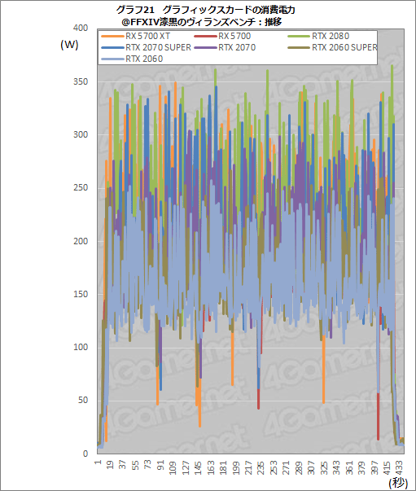416x491 pixels.
Task: Click the x-axis tick label 217
Action: pos(248,467)
